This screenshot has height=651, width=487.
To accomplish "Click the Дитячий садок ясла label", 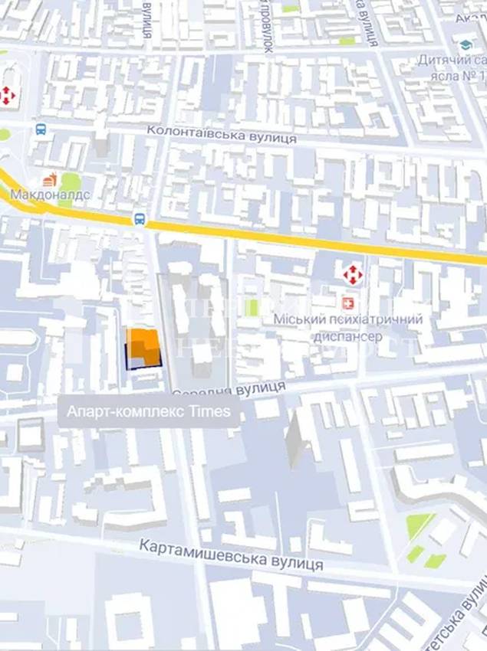I will (x=452, y=68).
